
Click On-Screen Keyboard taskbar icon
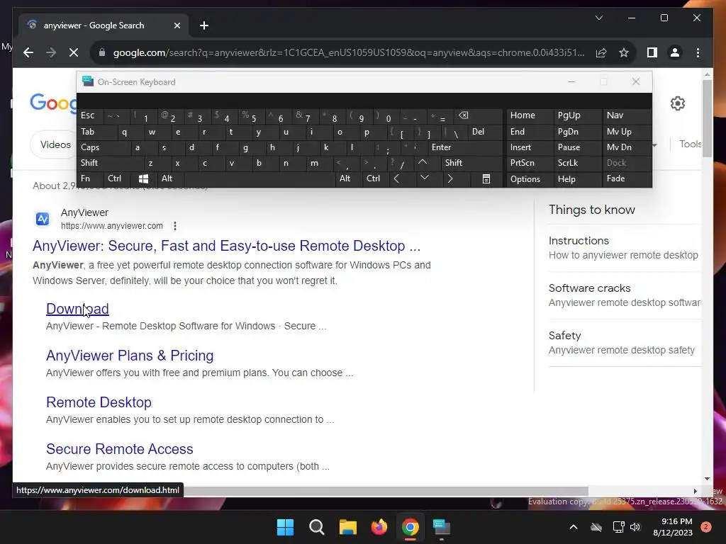coord(441,527)
